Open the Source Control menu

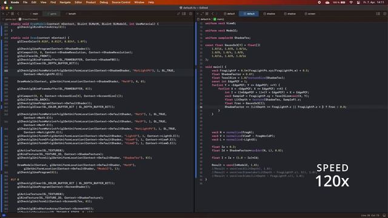coord(121,2)
